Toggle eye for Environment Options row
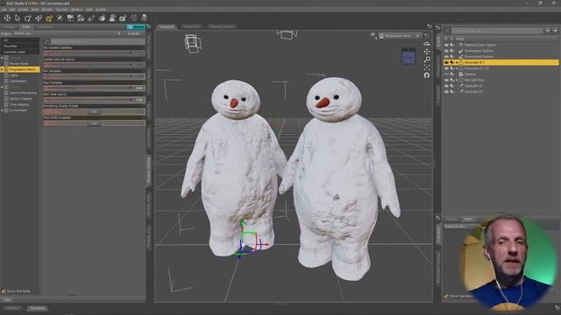Screen dimensions: 561x315 pos(446,56)
